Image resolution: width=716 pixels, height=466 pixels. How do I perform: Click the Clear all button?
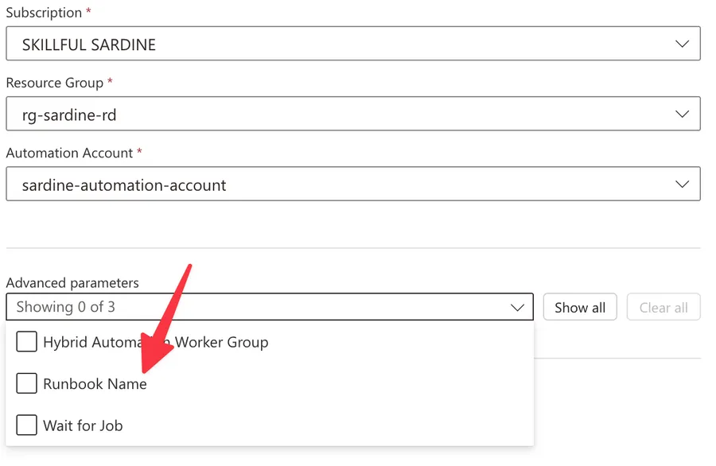click(663, 308)
